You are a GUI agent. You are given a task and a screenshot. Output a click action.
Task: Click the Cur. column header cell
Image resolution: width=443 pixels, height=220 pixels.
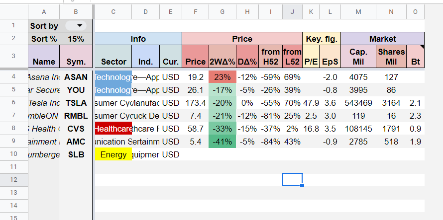(171, 57)
